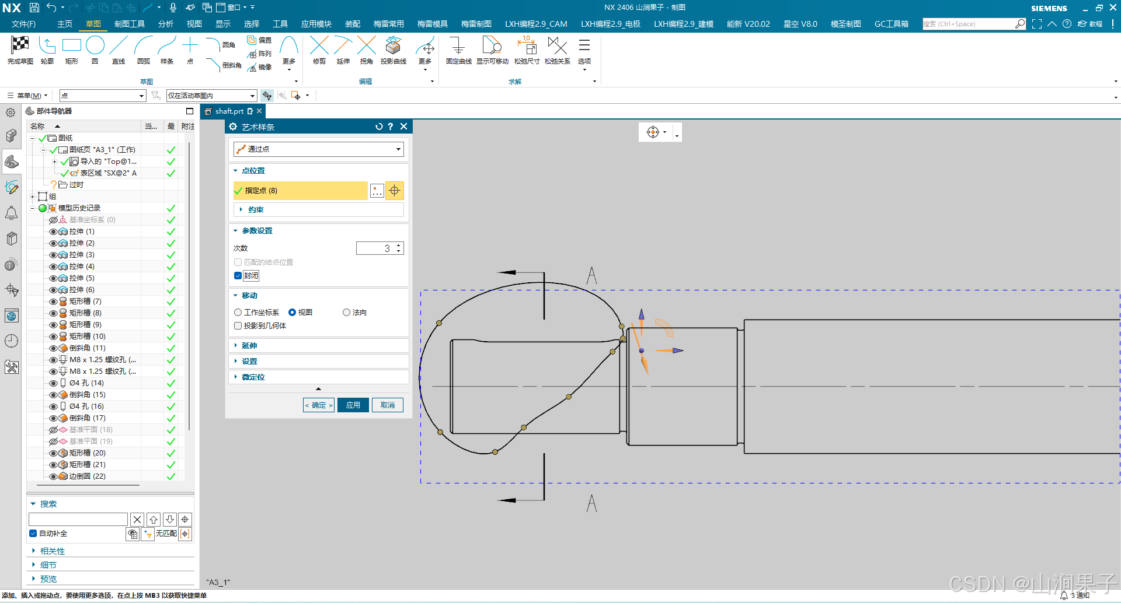Image resolution: width=1121 pixels, height=603 pixels.
Task: Click the Fillet (圆角) tool
Action: click(x=221, y=45)
